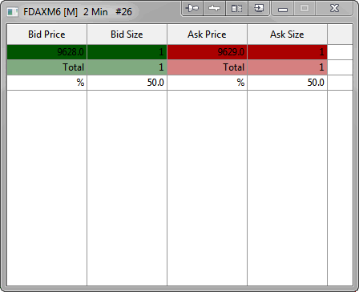Click the Bid Price column header
The height and width of the screenshot is (292, 359).
tap(46, 34)
